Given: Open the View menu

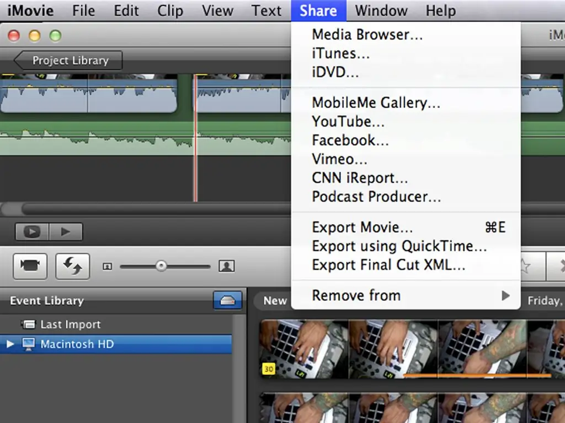Looking at the screenshot, I should click(217, 11).
